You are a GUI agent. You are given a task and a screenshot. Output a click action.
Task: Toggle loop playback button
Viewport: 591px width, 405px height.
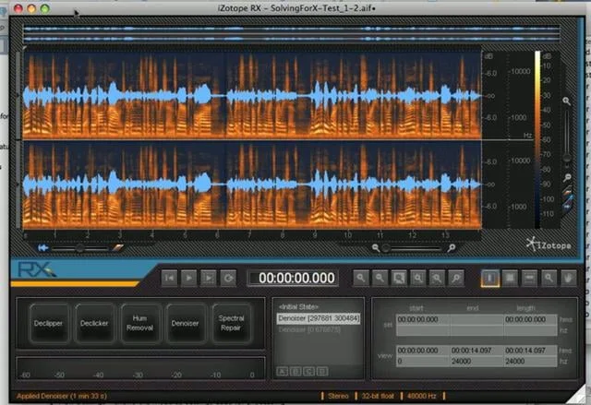[x=228, y=278]
